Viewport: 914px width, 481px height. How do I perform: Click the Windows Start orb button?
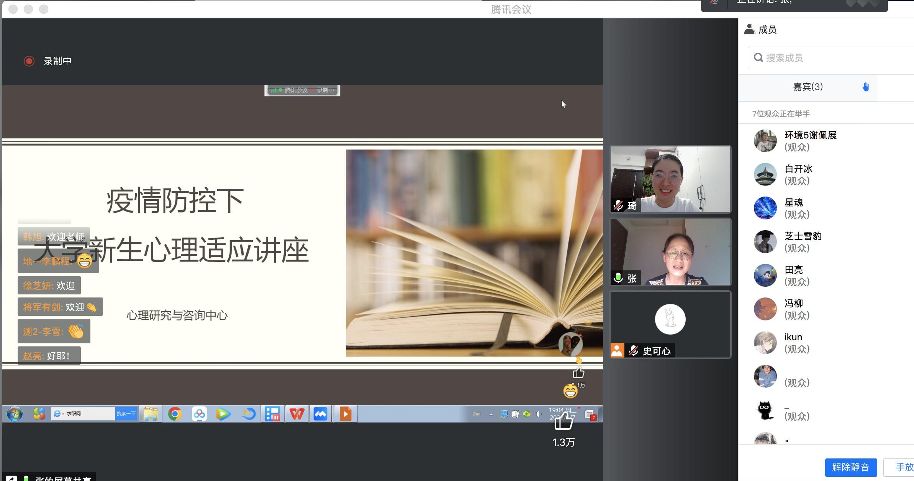point(15,414)
